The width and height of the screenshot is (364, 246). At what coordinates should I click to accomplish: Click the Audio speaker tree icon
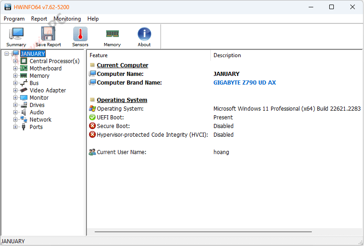[x=24, y=112]
